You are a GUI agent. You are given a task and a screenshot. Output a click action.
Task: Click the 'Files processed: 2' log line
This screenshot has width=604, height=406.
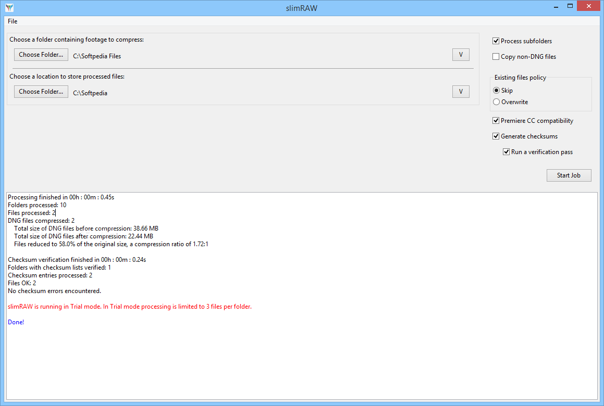click(32, 213)
